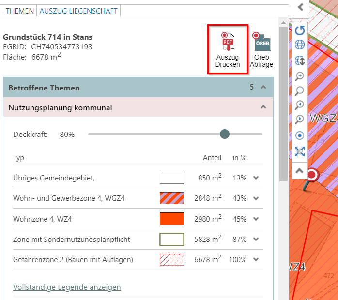The height and width of the screenshot is (300, 338).
Task: Collapse the Nutzungsplanung kommunal section
Action: click(263, 107)
